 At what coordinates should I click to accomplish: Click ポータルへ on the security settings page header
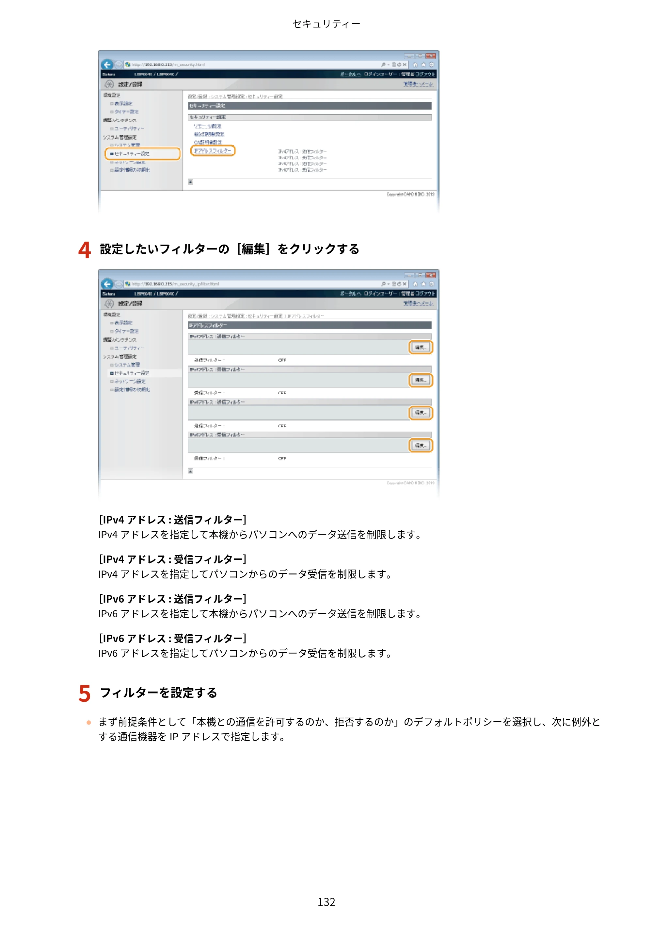pyautogui.click(x=350, y=74)
